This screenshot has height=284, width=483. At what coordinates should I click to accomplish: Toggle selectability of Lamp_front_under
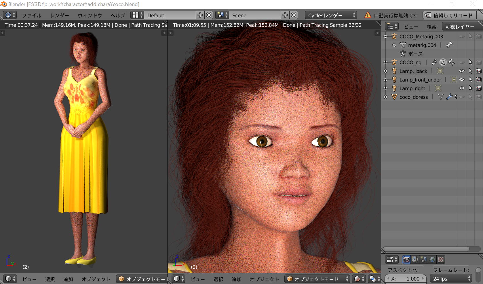470,80
